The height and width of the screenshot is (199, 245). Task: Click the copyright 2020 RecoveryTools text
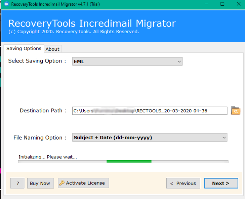[73, 32]
